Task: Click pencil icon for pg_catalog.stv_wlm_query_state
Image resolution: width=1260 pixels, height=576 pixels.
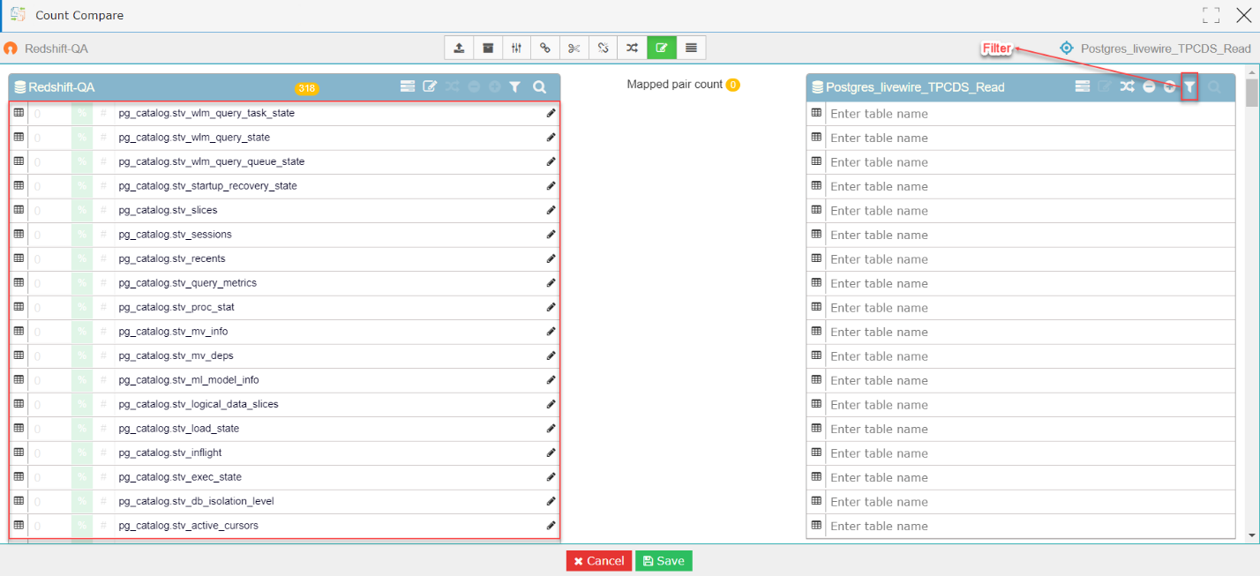Action: click(x=551, y=138)
